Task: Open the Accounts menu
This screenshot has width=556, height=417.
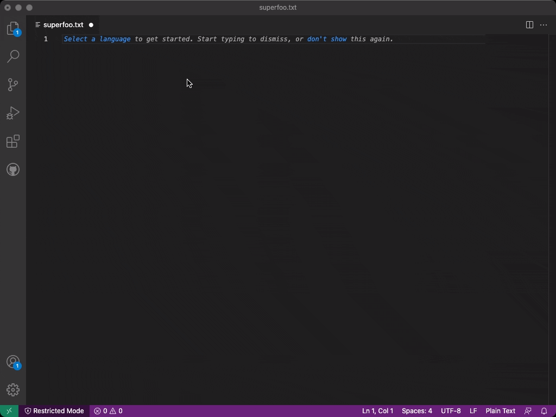Action: click(x=13, y=361)
